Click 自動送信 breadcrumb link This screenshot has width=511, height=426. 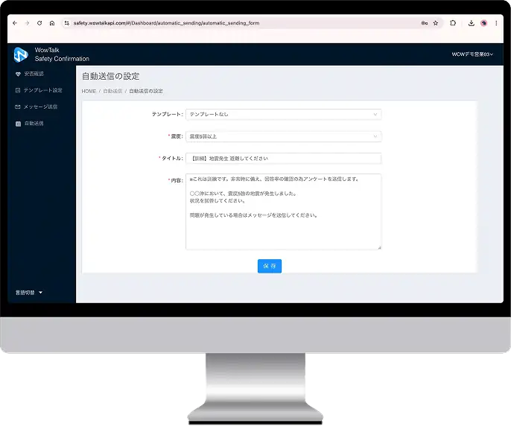(x=112, y=92)
